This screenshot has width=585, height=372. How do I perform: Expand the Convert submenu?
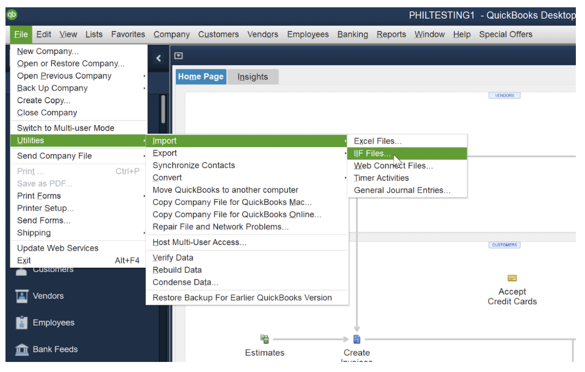(x=247, y=178)
